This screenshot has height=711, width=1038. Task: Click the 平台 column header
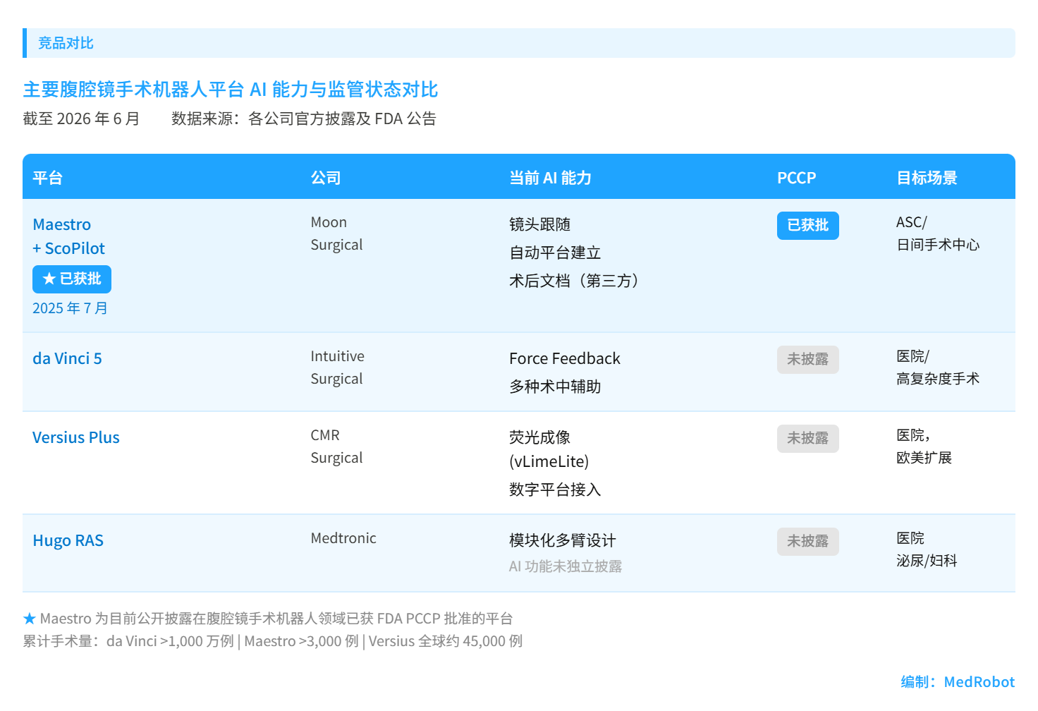click(x=48, y=178)
